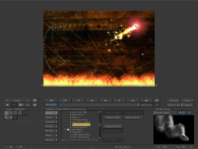Zoom out with the minus button
The width and height of the screenshot is (198, 149).
[x=28, y=101]
